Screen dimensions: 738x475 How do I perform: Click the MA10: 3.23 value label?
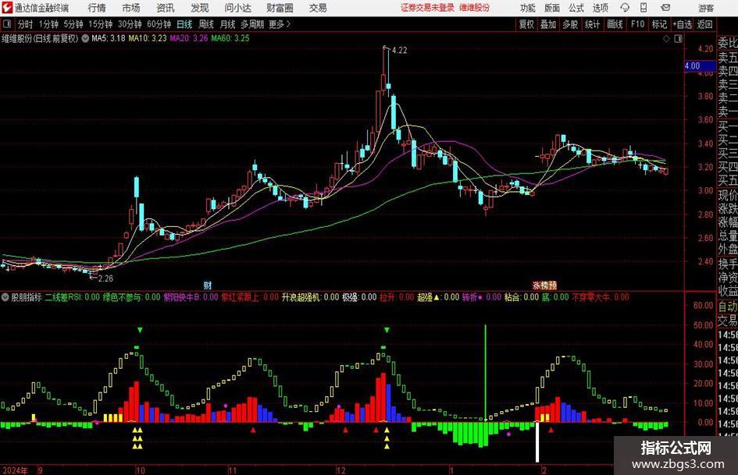(x=148, y=38)
